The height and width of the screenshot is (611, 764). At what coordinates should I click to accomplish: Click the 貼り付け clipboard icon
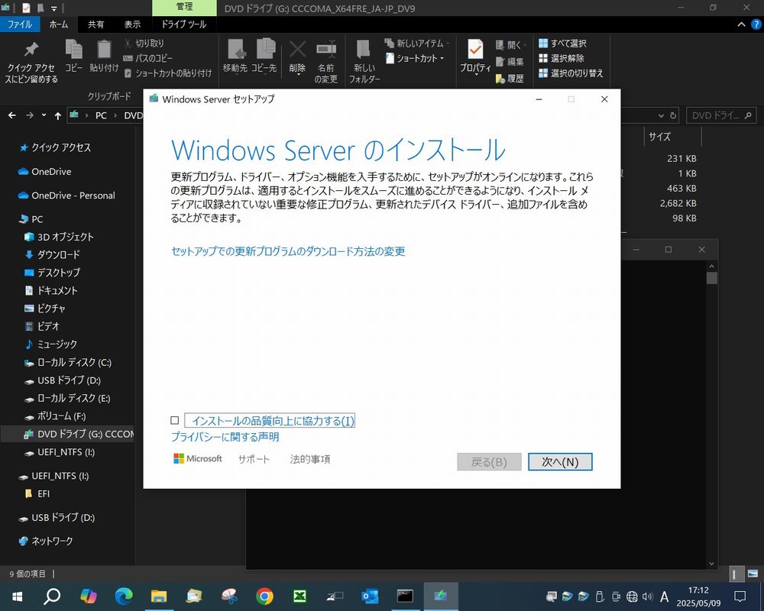(x=104, y=49)
